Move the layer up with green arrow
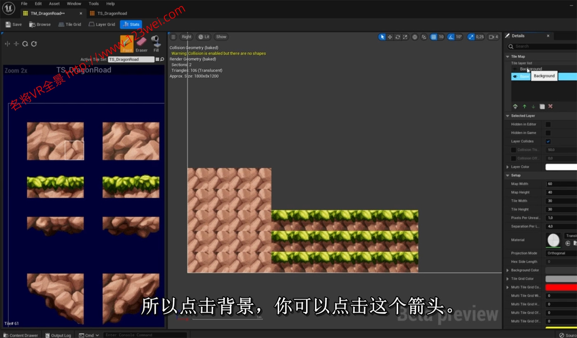Screen dimensions: 577x338 524,106
